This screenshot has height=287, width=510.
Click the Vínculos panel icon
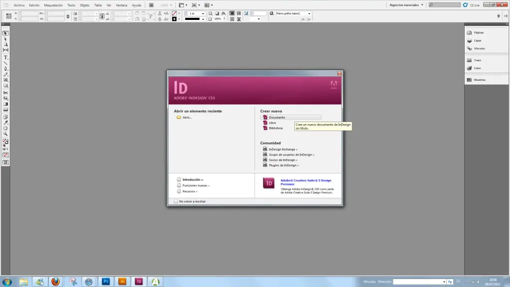(469, 48)
